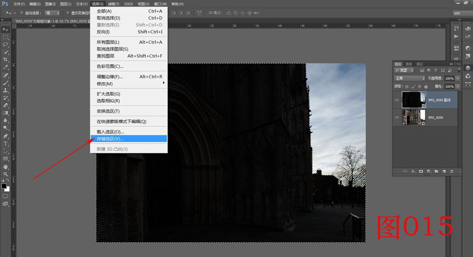Open the 正常 blend mode dropdown
This screenshot has height=257, width=473.
pos(410,78)
